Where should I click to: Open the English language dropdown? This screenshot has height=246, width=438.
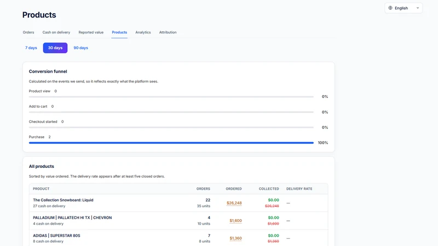pos(404,8)
